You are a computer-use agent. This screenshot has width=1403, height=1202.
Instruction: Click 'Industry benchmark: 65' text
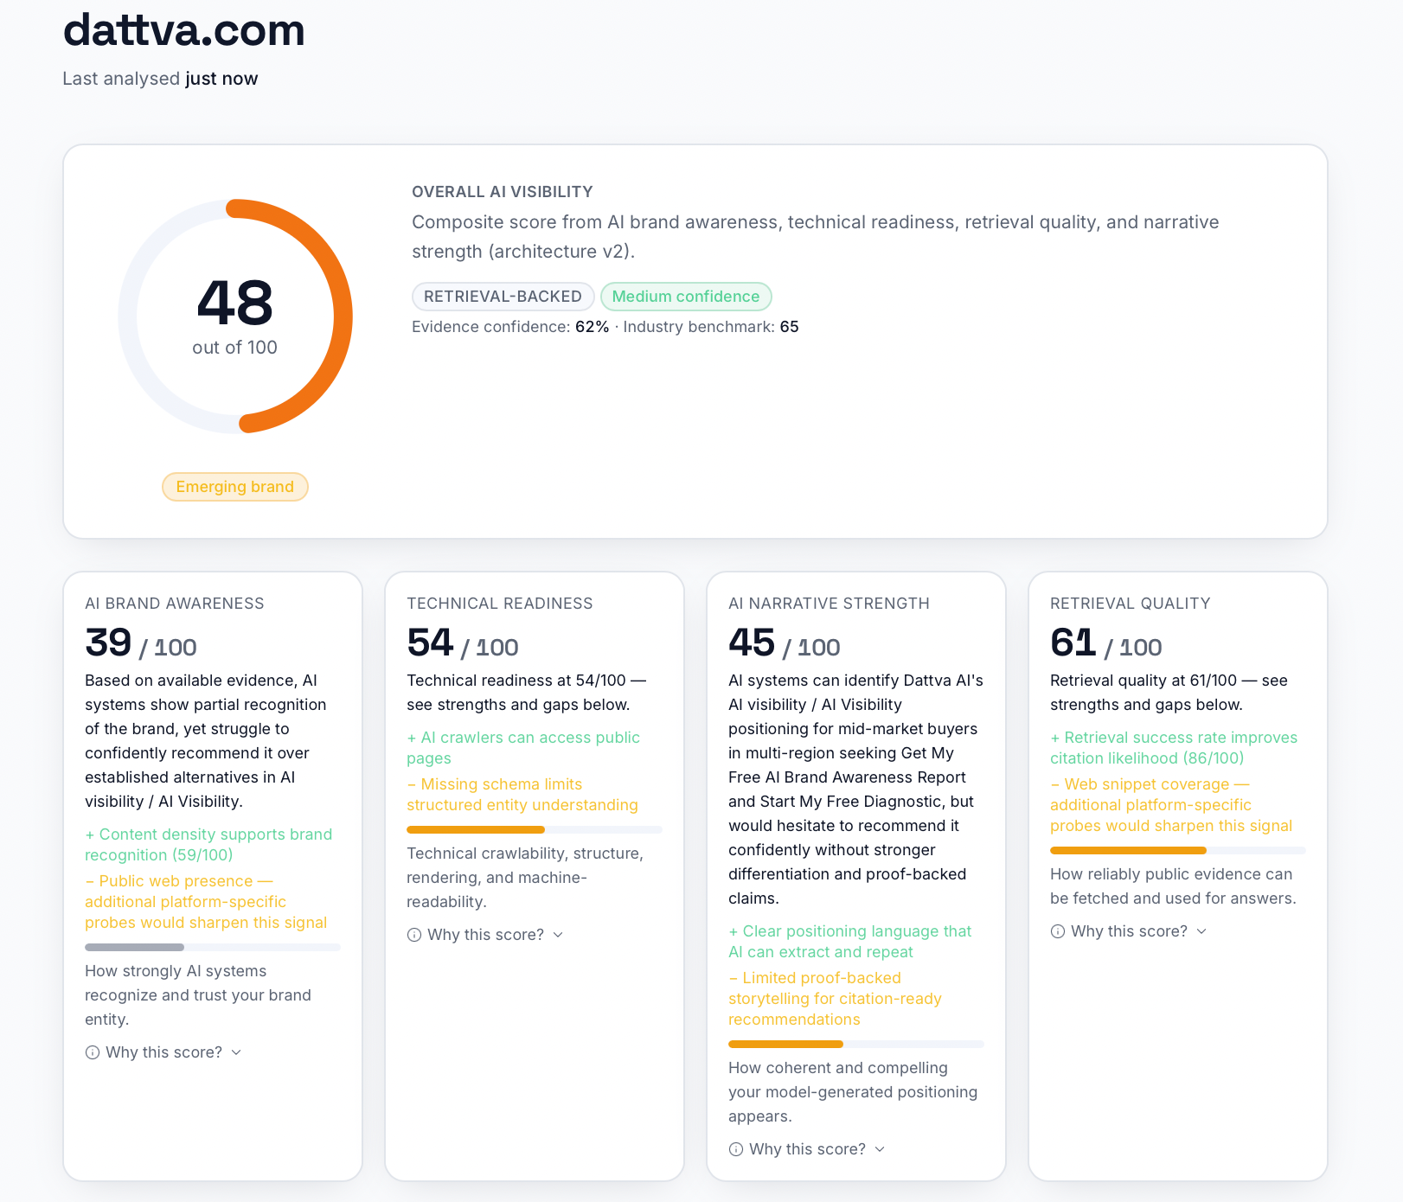(711, 327)
